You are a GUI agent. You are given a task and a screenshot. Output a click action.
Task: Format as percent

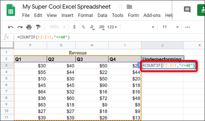pyautogui.click(x=83, y=27)
